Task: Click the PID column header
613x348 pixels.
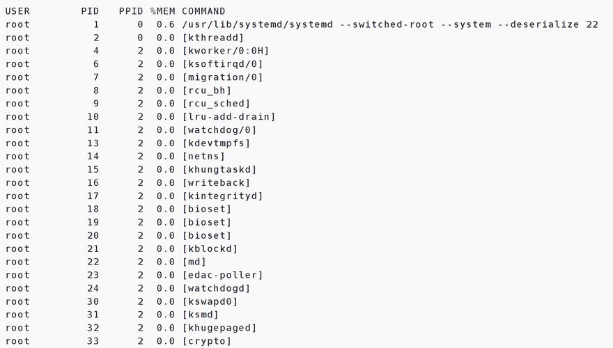Action: click(90, 11)
